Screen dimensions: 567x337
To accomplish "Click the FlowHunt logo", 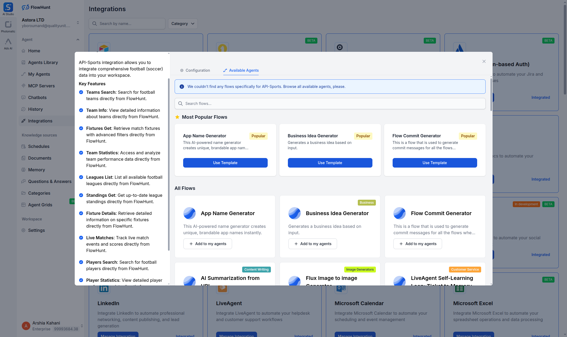I will point(36,7).
